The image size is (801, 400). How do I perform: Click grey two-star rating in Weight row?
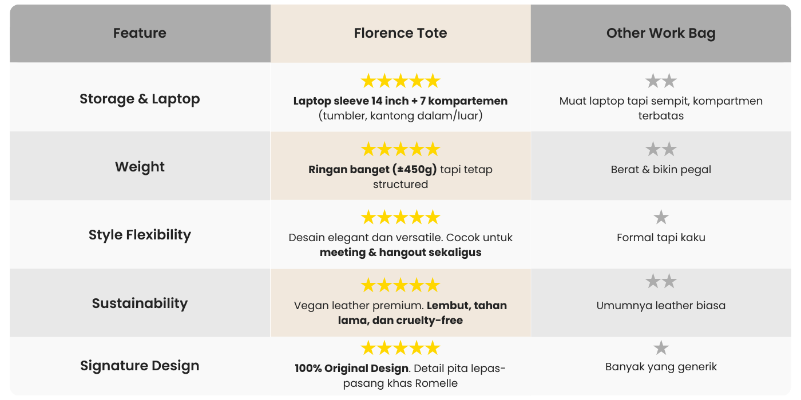(x=661, y=149)
